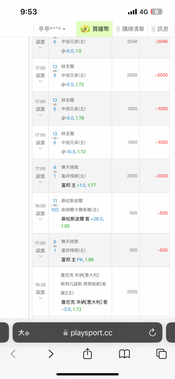Expand the 亭亭*^^* account dropdown
This screenshot has width=175, height=379.
click(x=52, y=29)
